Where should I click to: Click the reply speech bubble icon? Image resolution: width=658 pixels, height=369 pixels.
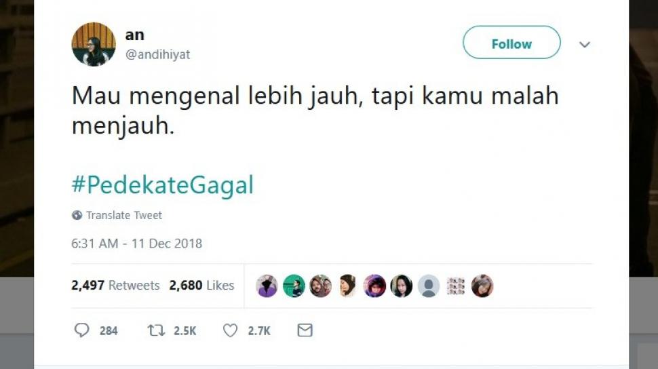click(82, 330)
